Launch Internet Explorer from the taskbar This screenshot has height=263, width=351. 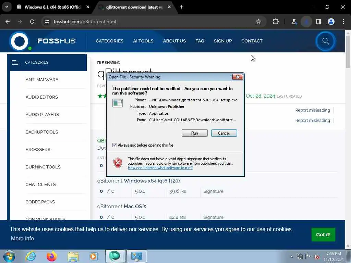pyautogui.click(x=31, y=256)
